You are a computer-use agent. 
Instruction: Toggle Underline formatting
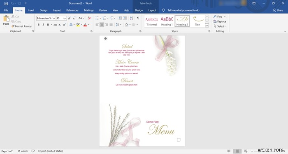point(48,25)
